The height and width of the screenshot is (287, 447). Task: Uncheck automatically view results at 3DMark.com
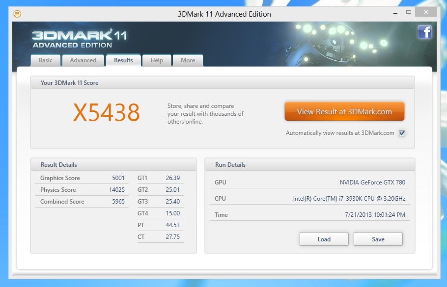[402, 133]
